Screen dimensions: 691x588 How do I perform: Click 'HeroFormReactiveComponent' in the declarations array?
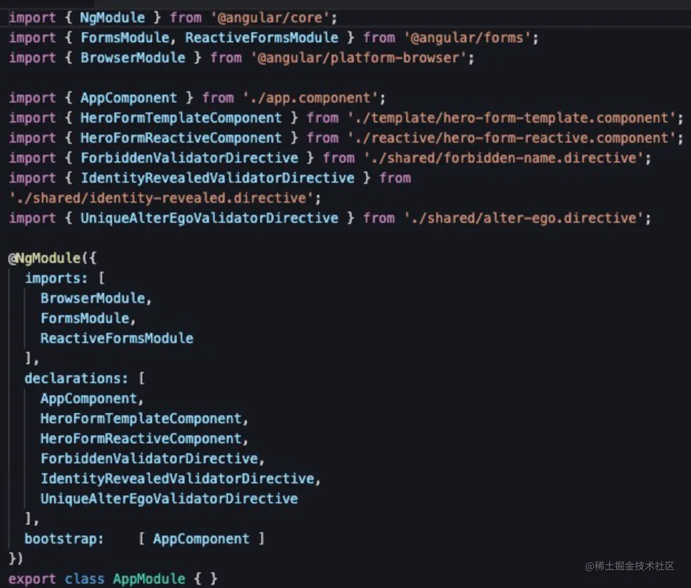[x=141, y=439]
